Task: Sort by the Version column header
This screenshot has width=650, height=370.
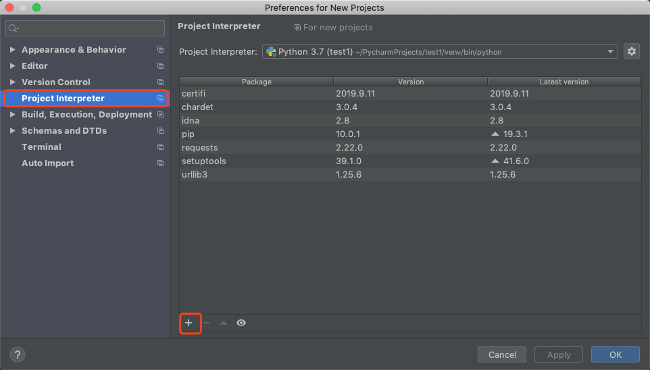Action: (411, 82)
